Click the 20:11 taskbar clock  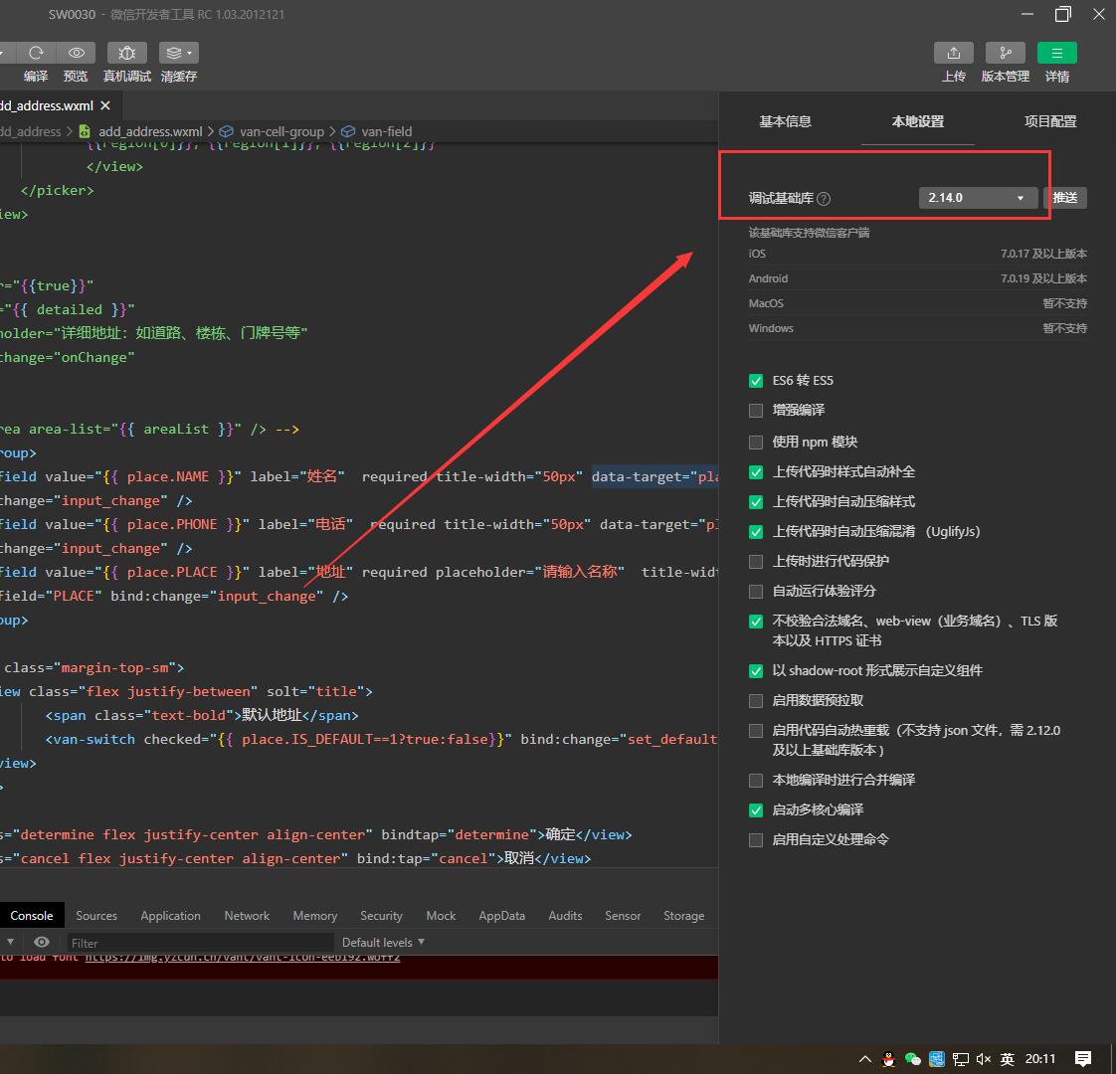pos(1039,1059)
